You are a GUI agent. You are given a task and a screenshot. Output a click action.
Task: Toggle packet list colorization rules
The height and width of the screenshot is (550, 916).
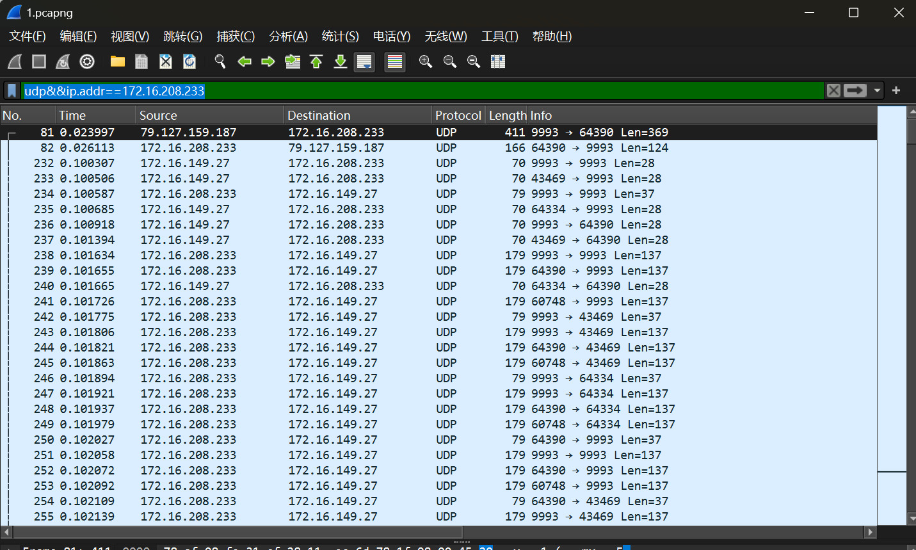pos(395,61)
